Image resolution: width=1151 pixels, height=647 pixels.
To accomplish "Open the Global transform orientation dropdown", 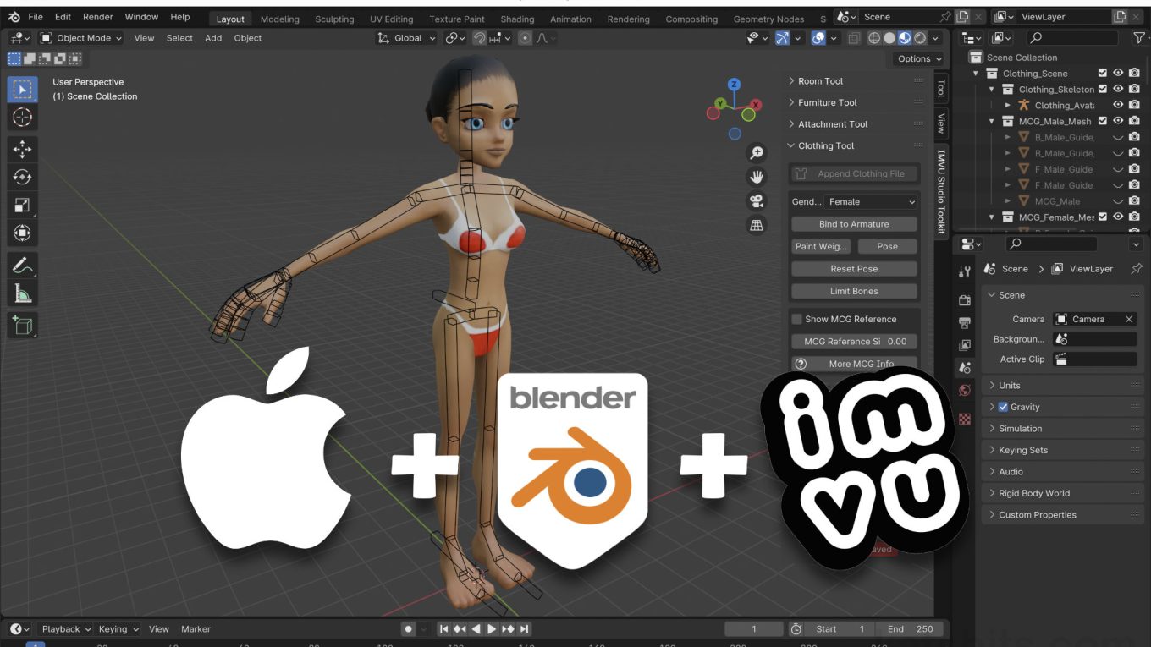I will point(407,38).
